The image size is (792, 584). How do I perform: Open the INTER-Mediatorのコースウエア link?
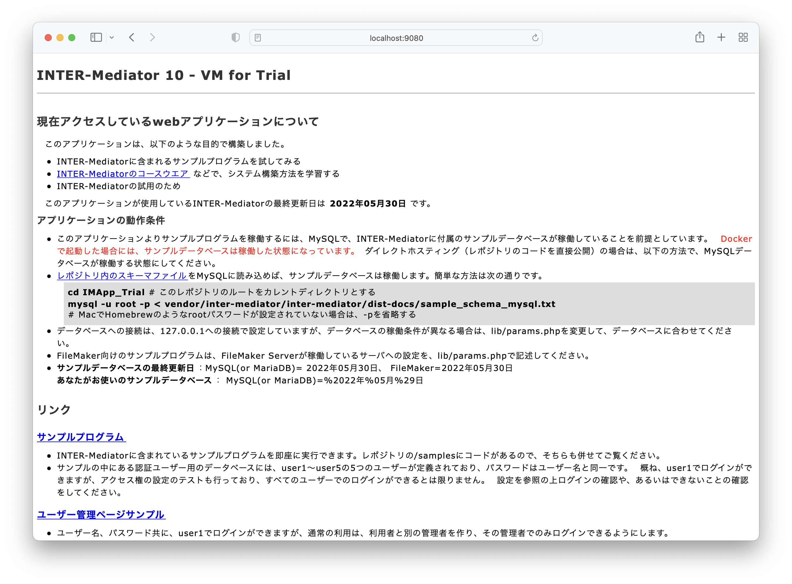[x=123, y=174]
